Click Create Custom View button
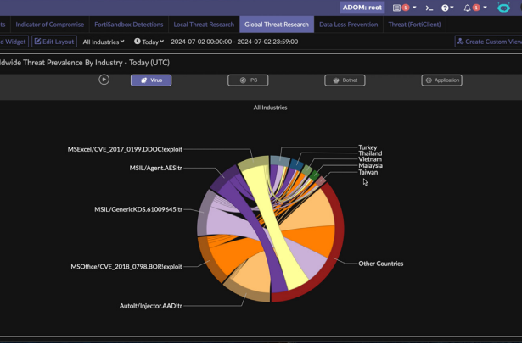522x344 pixels. [489, 42]
